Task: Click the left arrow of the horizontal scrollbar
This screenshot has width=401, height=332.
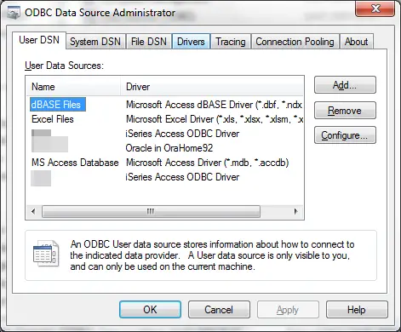Action: [x=33, y=211]
